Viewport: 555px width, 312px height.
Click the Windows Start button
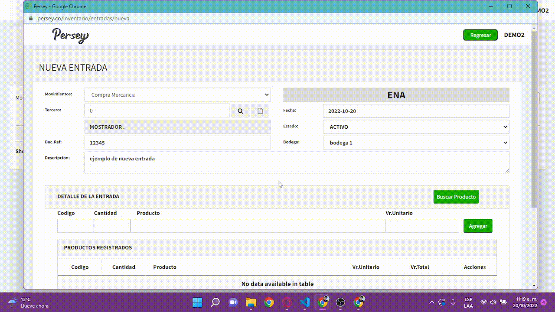click(x=197, y=302)
